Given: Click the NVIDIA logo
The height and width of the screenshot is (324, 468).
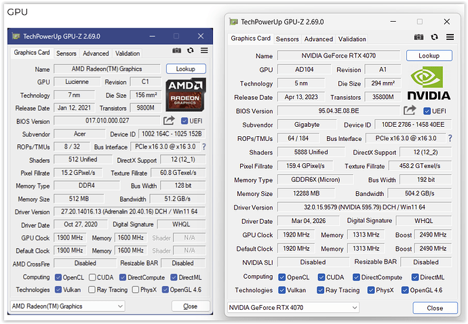Looking at the screenshot, I should click(429, 83).
